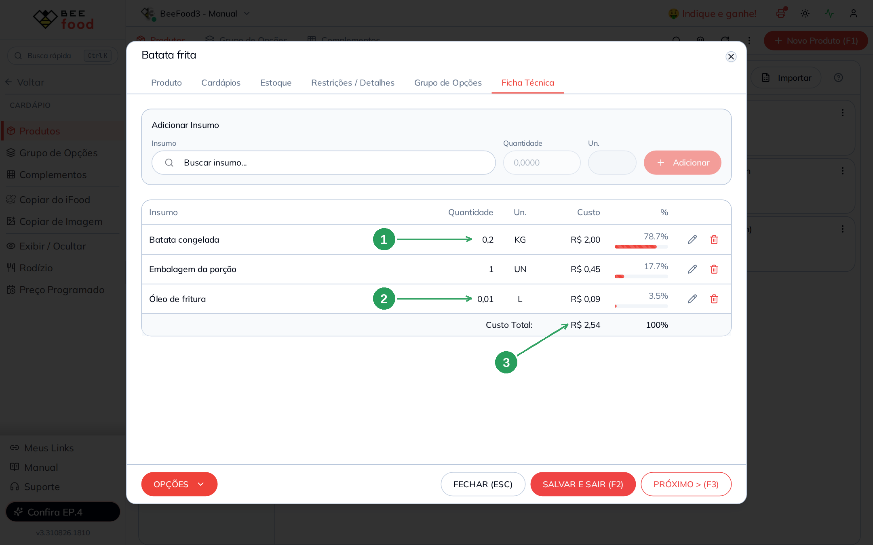
Task: Click the version label v3.310826.1810
Action: point(63,532)
